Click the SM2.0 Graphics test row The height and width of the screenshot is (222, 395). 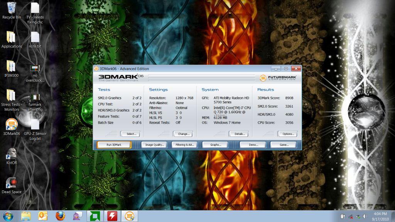point(120,98)
